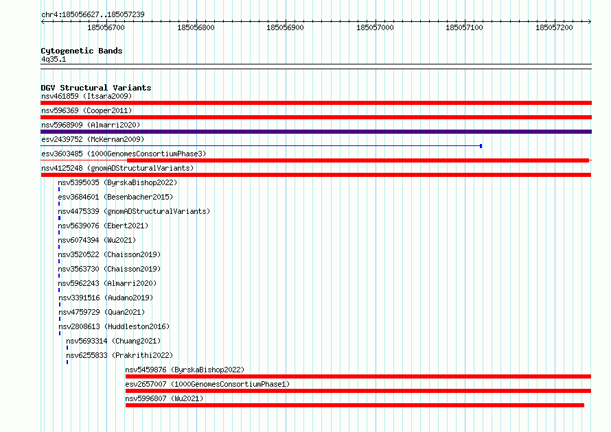The width and height of the screenshot is (611, 432).
Task: Click the 185057000 ruler position
Action: 375,27
